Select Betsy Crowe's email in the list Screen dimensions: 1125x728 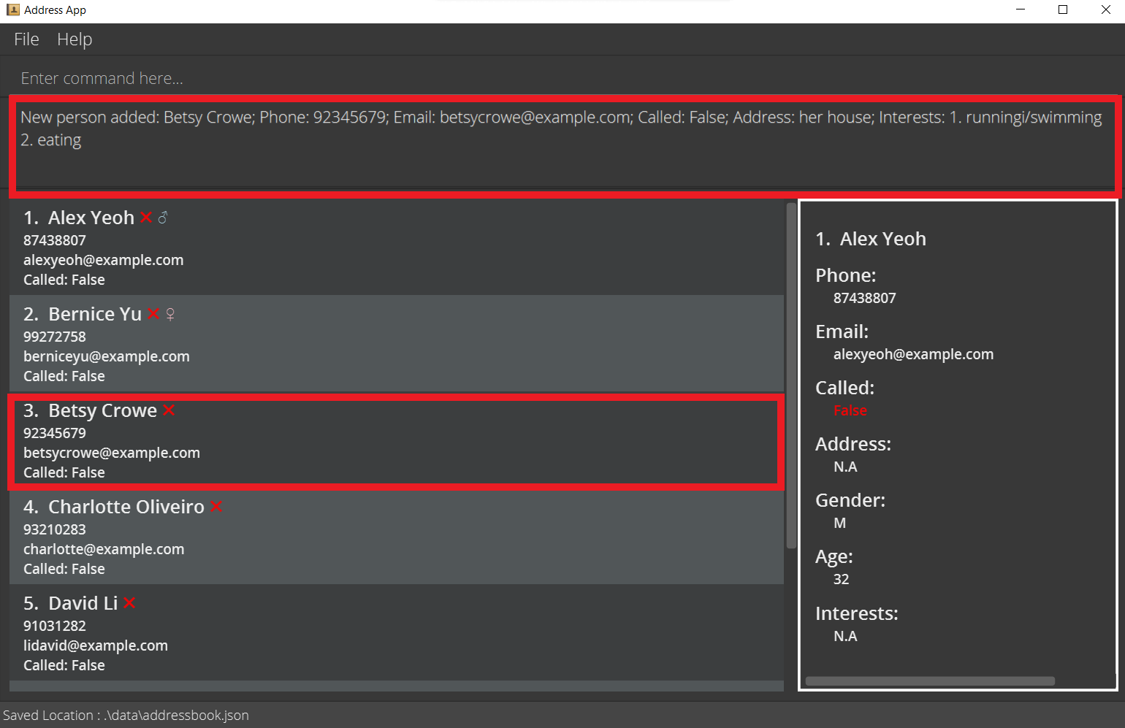pos(112,453)
